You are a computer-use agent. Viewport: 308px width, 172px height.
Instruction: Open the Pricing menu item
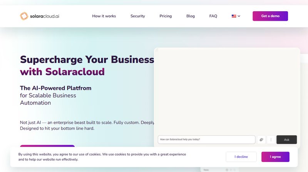tap(166, 16)
